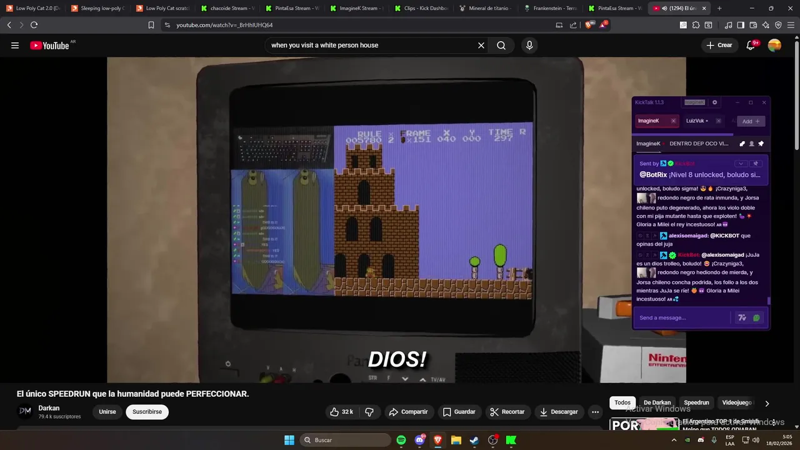Like the video with thumbs up
Image resolution: width=800 pixels, height=450 pixels.
341,412
